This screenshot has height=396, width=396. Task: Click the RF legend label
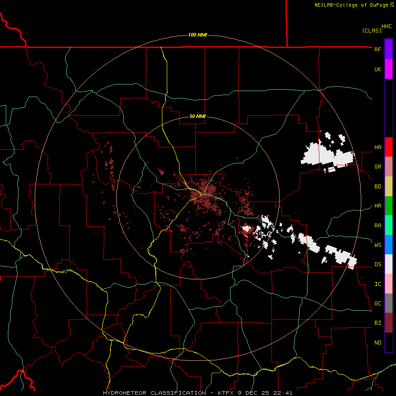tap(378, 49)
